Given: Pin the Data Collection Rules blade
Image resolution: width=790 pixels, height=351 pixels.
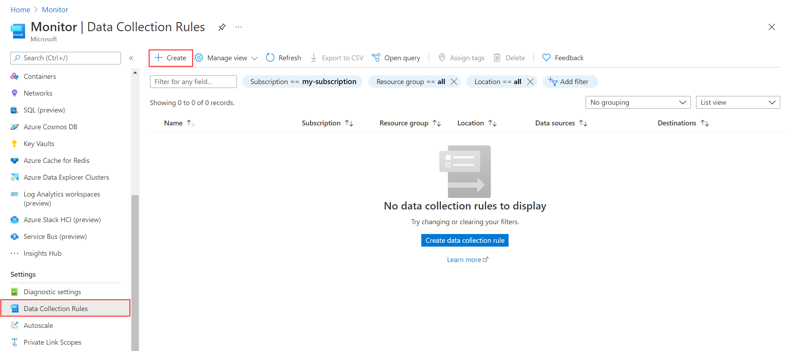Looking at the screenshot, I should point(222,27).
